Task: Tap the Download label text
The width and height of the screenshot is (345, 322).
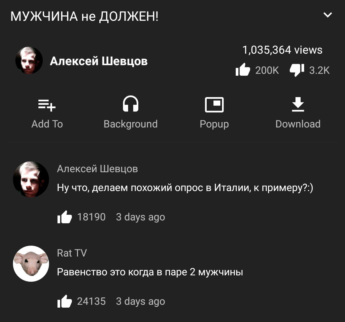Action: point(298,124)
